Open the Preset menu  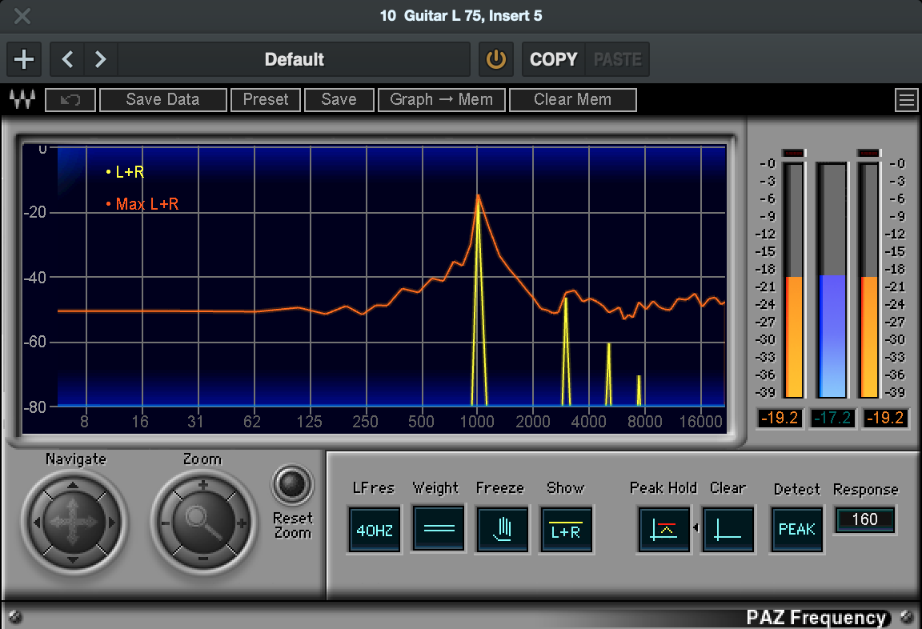point(266,100)
